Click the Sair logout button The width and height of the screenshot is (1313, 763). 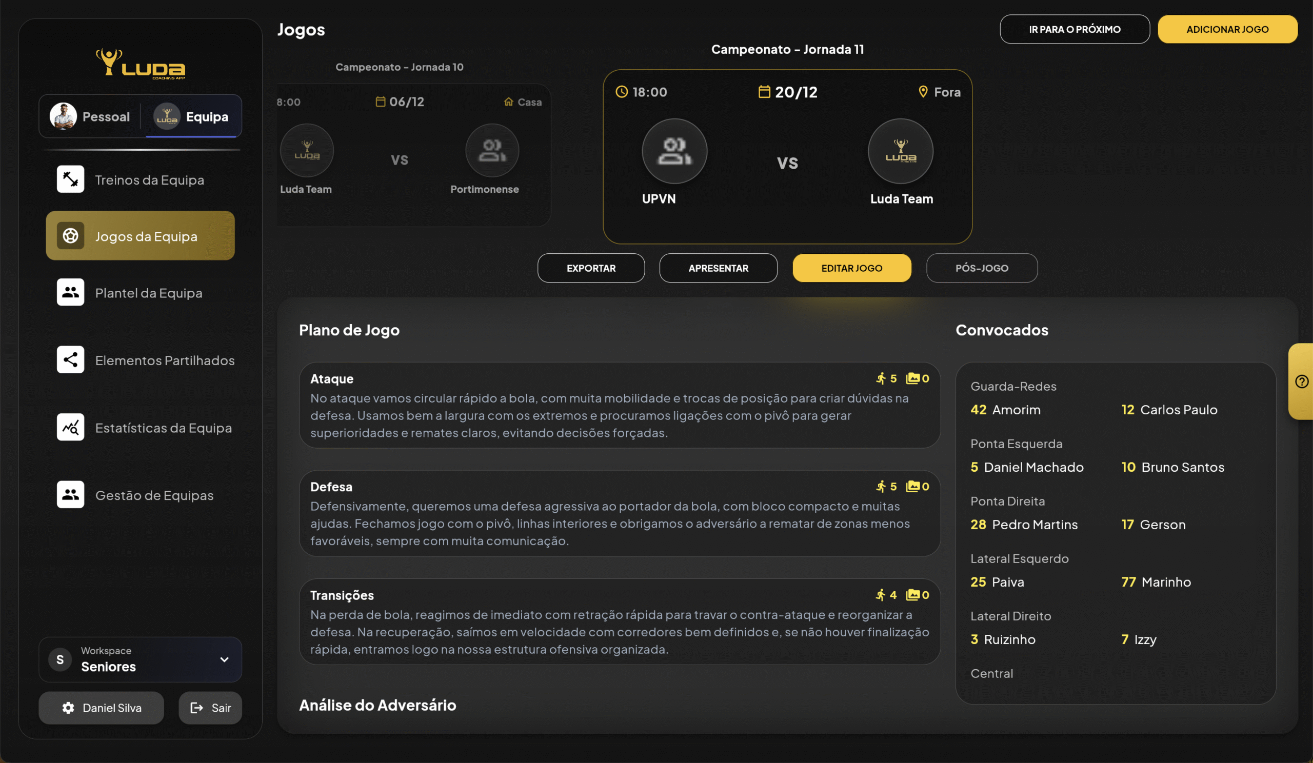tap(210, 707)
